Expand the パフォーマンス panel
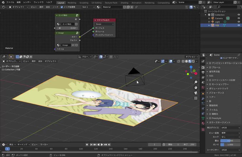Viewport: 242px width, 157px height. point(207,93)
